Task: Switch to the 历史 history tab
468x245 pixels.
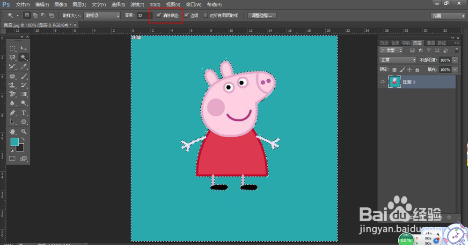Action: [384, 43]
